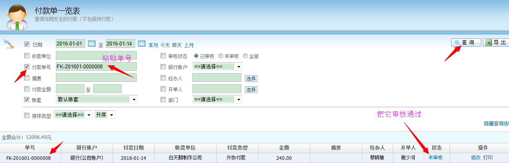The width and height of the screenshot is (509, 163).
Task: Expand the 账套 默认账套 dropdown
Action: pyautogui.click(x=97, y=99)
